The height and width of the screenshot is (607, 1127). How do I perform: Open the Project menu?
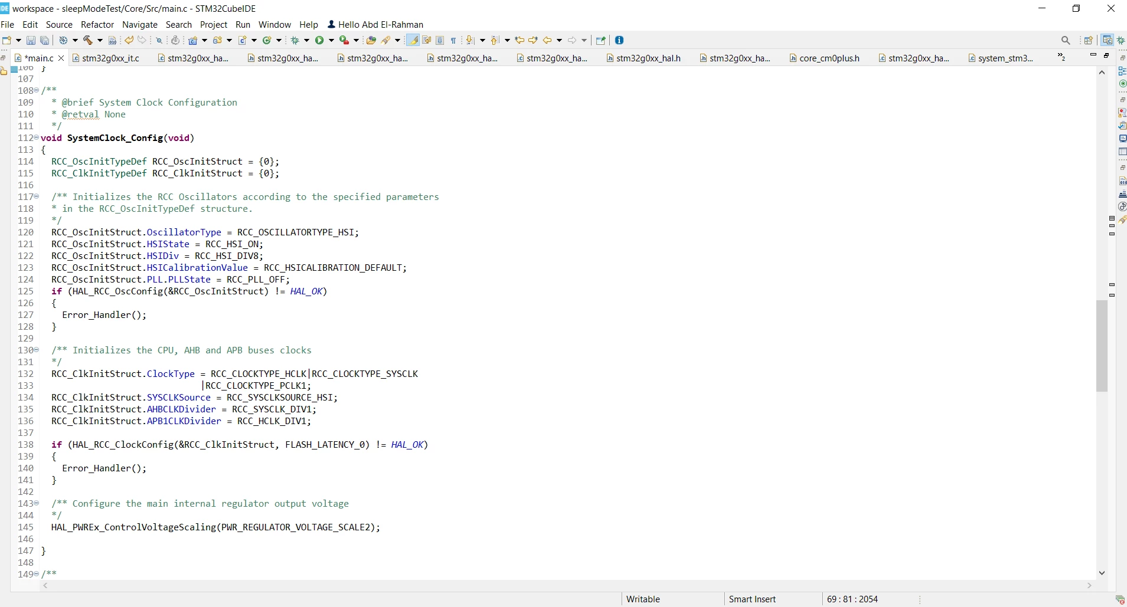[214, 25]
